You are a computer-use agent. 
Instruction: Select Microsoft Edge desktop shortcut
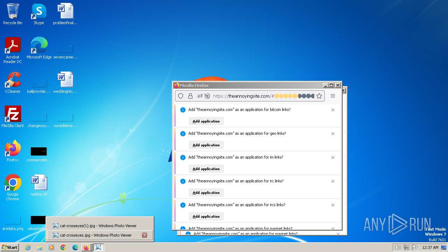click(39, 48)
